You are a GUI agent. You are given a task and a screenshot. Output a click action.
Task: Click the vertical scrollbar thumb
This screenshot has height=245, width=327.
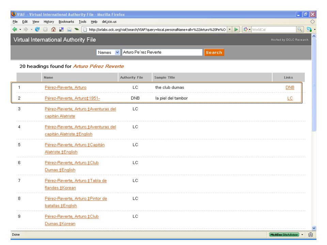point(314,85)
